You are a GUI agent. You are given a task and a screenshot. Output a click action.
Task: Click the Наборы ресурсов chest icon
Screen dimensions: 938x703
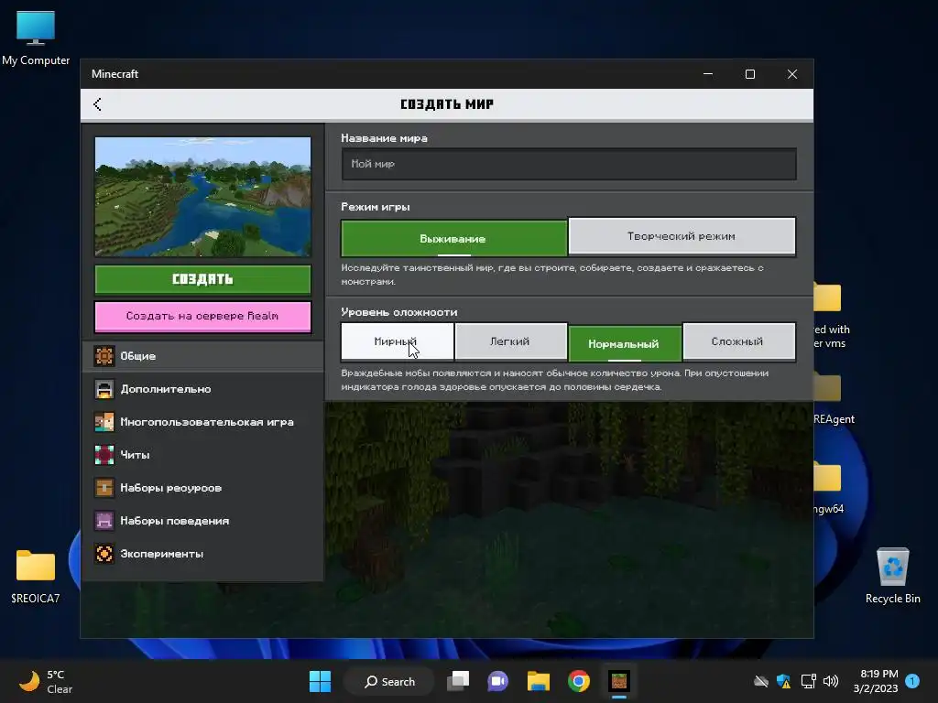tap(104, 488)
